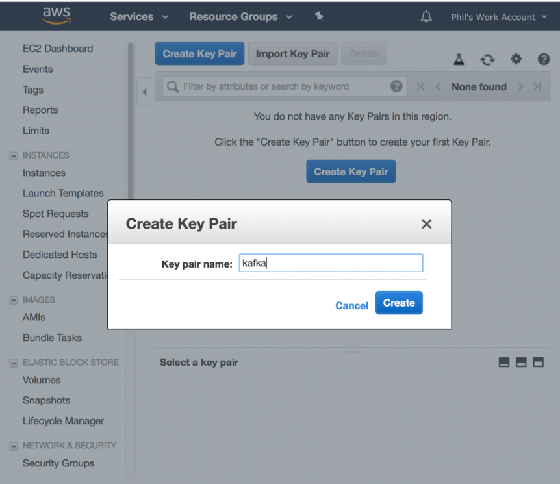Open the EC2 experiments flask icon

[459, 59]
